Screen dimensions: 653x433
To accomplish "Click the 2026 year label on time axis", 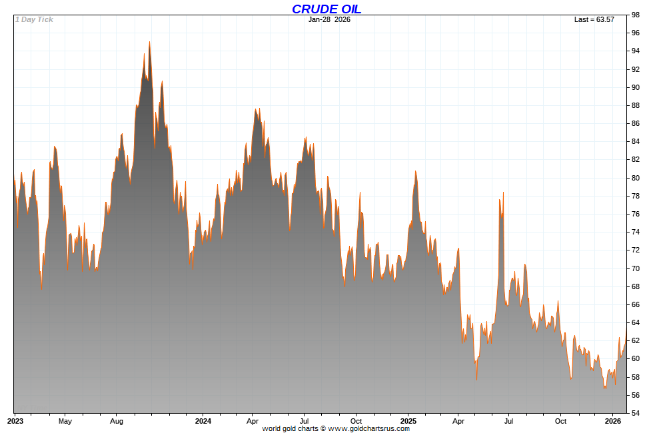I will coord(613,421).
